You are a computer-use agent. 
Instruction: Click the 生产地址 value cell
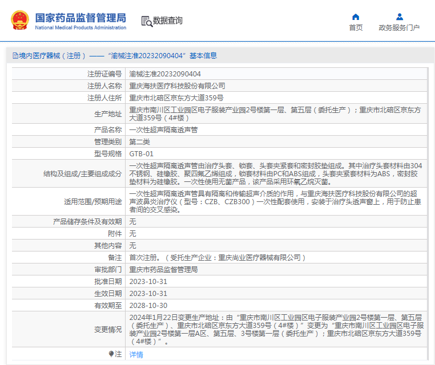pos(276,113)
